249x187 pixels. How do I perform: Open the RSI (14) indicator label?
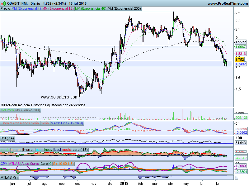point(7,138)
